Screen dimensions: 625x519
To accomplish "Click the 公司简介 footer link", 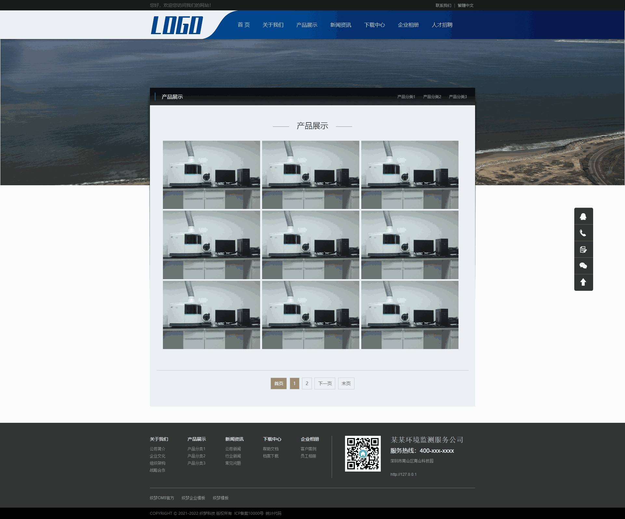I will tap(157, 449).
